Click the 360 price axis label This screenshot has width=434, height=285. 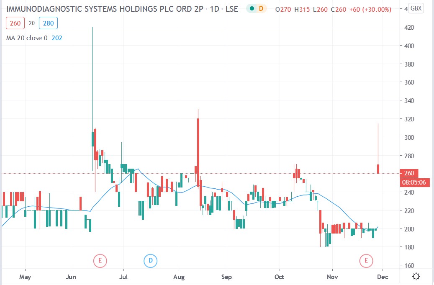pos(409,82)
